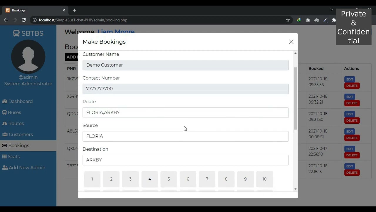Edit booking made 2021-10-16 22:15:13

[x=350, y=166]
